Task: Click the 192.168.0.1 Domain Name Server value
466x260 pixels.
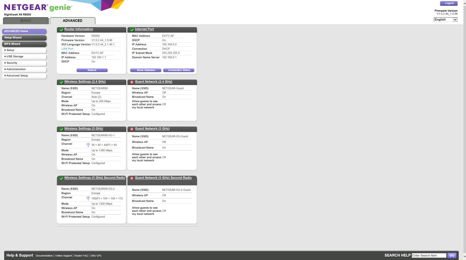Action: click(x=169, y=57)
